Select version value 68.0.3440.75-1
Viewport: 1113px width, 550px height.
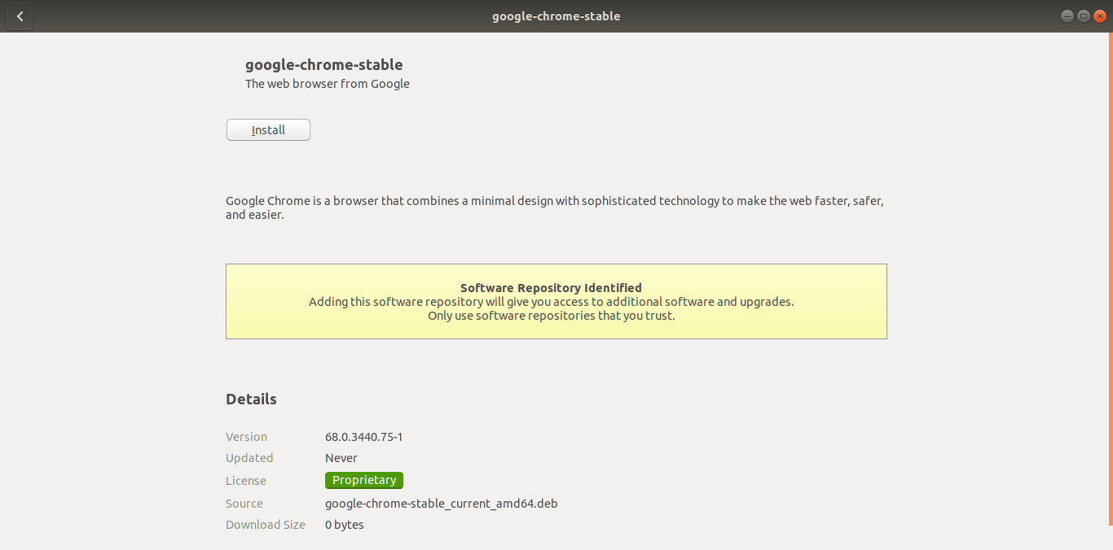pyautogui.click(x=364, y=437)
